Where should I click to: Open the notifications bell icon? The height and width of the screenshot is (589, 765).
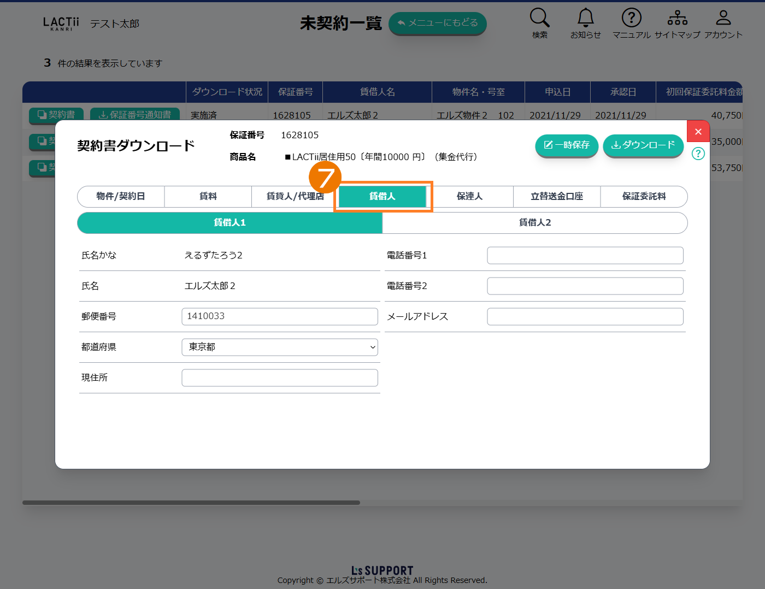click(585, 18)
